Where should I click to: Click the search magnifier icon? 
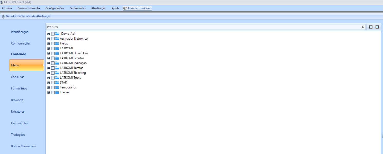(x=363, y=27)
